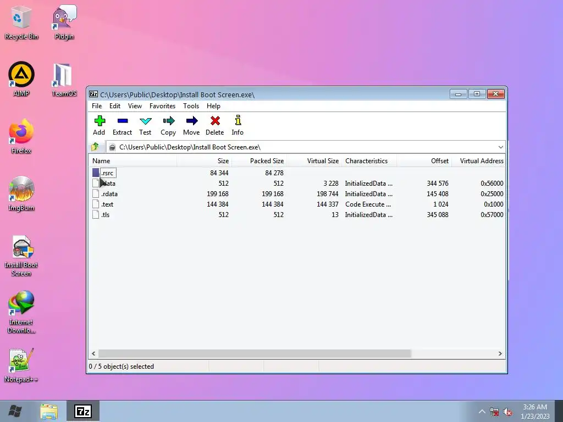Sort by Virtual Size column header

(314, 161)
